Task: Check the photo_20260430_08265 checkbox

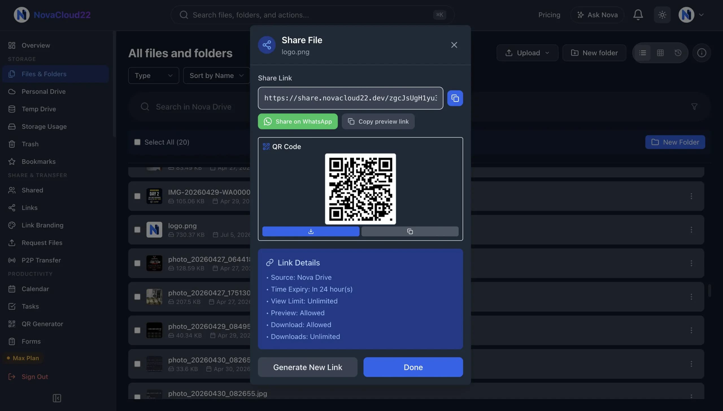Action: pos(137,364)
